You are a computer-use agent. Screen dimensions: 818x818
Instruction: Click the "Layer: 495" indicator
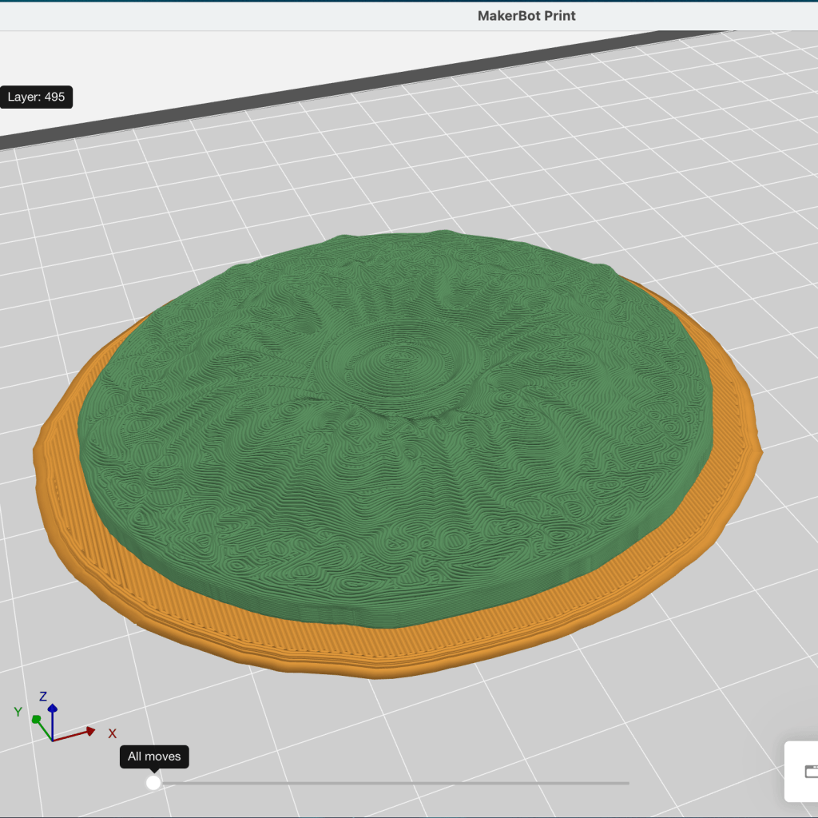[36, 97]
